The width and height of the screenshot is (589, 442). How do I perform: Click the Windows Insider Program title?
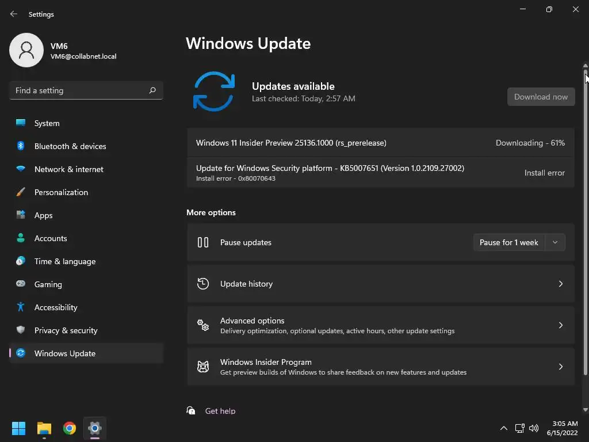(266, 362)
